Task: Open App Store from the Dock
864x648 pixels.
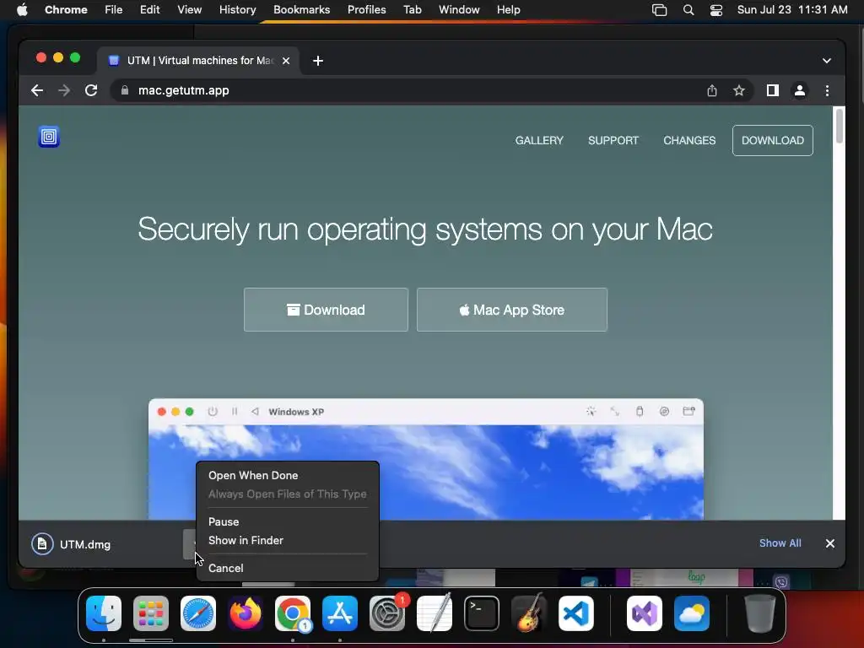Action: (340, 613)
